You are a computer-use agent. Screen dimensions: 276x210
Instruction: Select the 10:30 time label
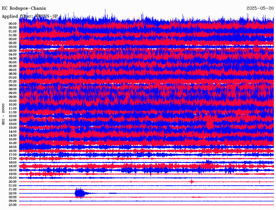[x=13, y=104]
